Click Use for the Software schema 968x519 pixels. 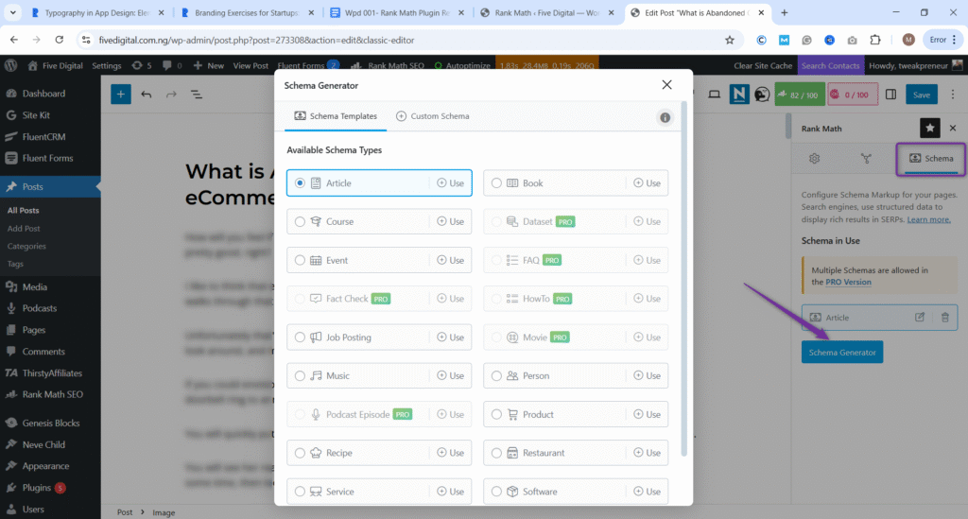(647, 492)
